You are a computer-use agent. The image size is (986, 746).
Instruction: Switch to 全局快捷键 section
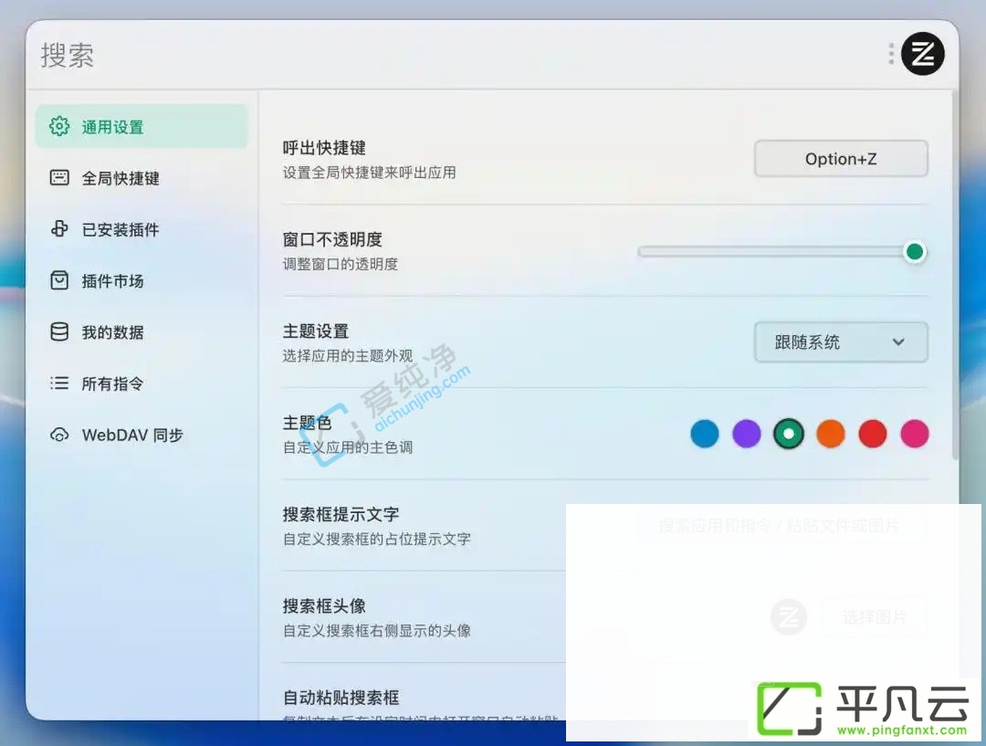tap(142, 178)
